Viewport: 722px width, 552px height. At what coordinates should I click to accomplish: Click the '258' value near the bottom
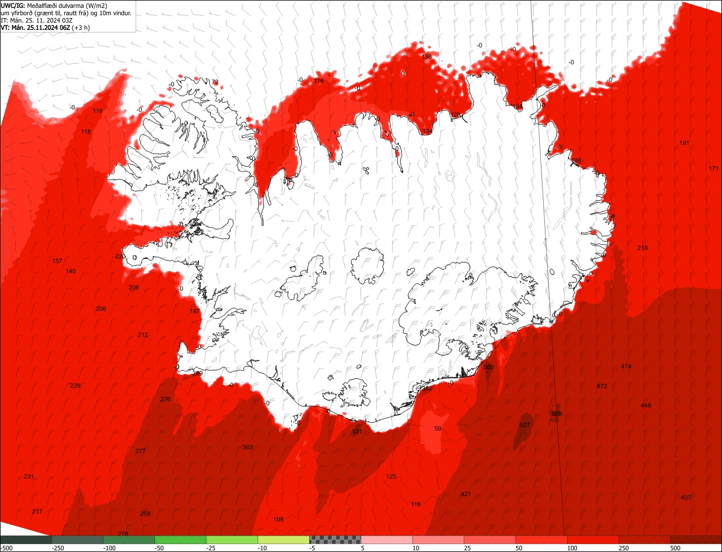[145, 514]
